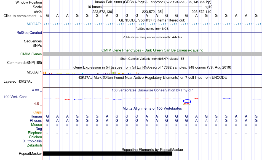Click the hg19 label beside the scale bar
This screenshot has width=262, height=160.
[x=208, y=7]
